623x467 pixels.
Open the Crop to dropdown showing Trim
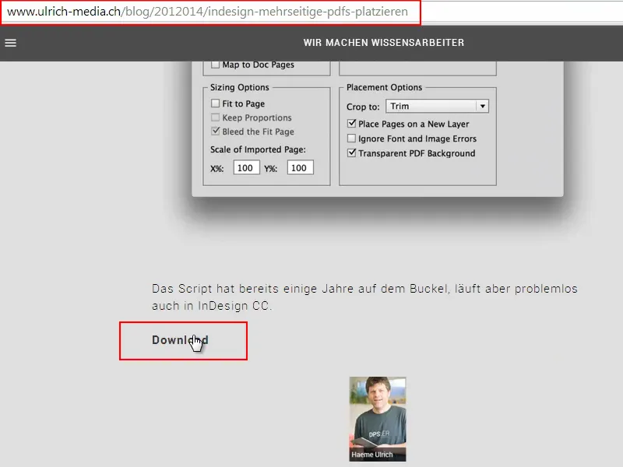click(x=437, y=106)
